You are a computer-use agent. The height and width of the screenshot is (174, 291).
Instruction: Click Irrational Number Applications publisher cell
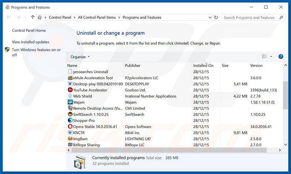pos(151,96)
